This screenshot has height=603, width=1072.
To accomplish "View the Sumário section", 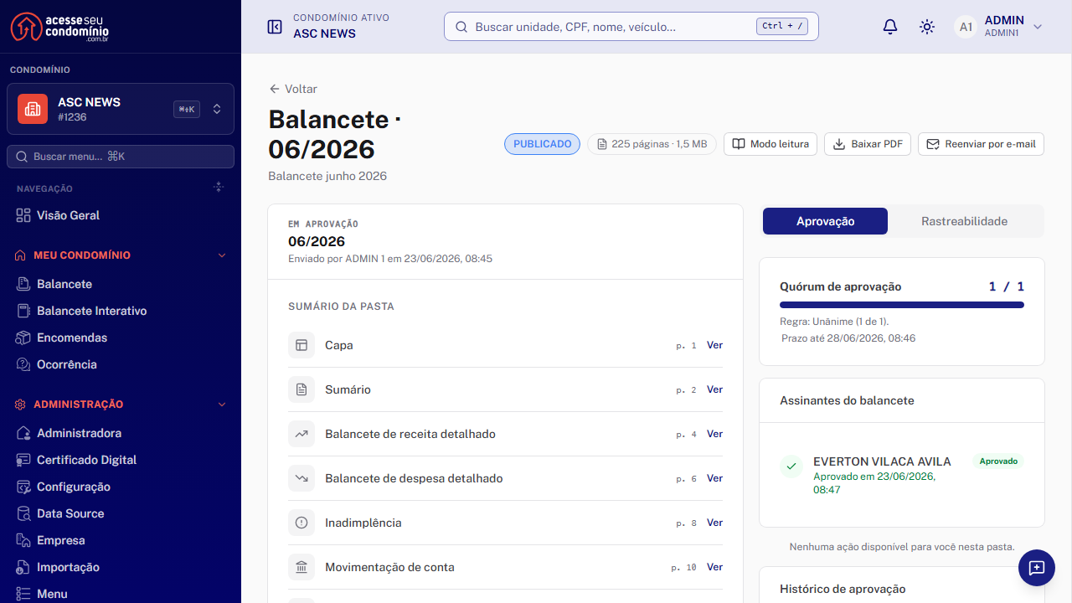I will 714,389.
